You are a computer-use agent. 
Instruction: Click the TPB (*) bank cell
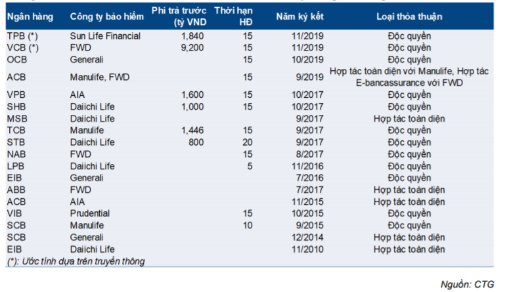(x=22, y=36)
